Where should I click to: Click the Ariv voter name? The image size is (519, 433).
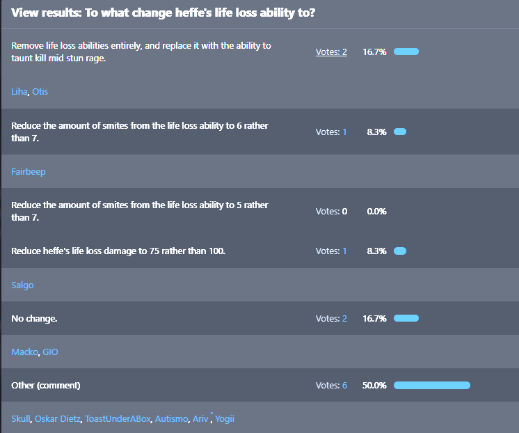[x=200, y=419]
